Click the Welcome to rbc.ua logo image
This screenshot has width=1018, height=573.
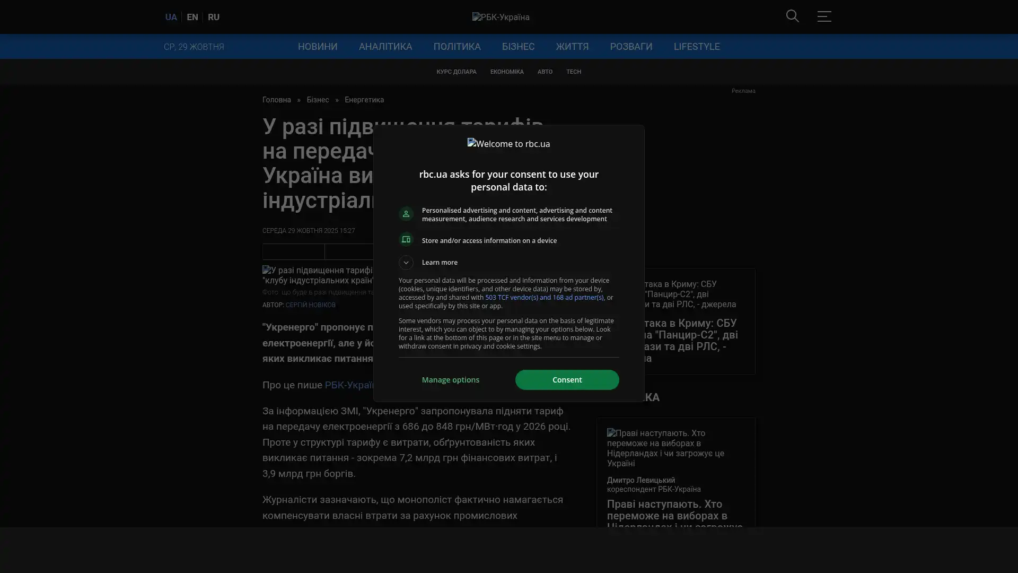pos(508,144)
